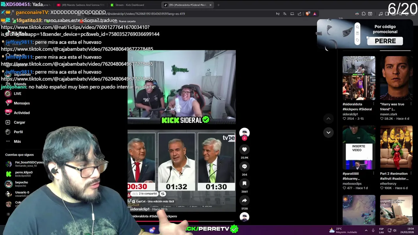418x235 pixels.
Task: Click the translate icon in the address bar
Action: pyautogui.click(x=285, y=14)
